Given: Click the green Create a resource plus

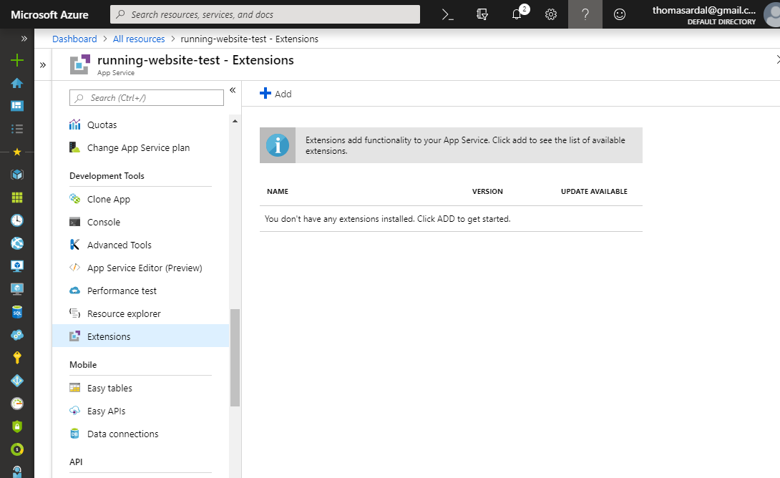Looking at the screenshot, I should click(x=17, y=60).
